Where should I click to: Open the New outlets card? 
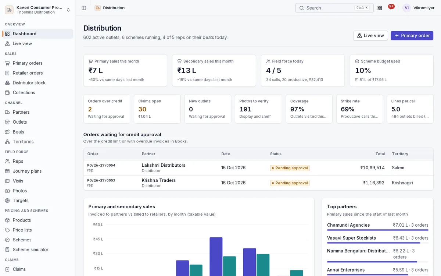click(208, 109)
